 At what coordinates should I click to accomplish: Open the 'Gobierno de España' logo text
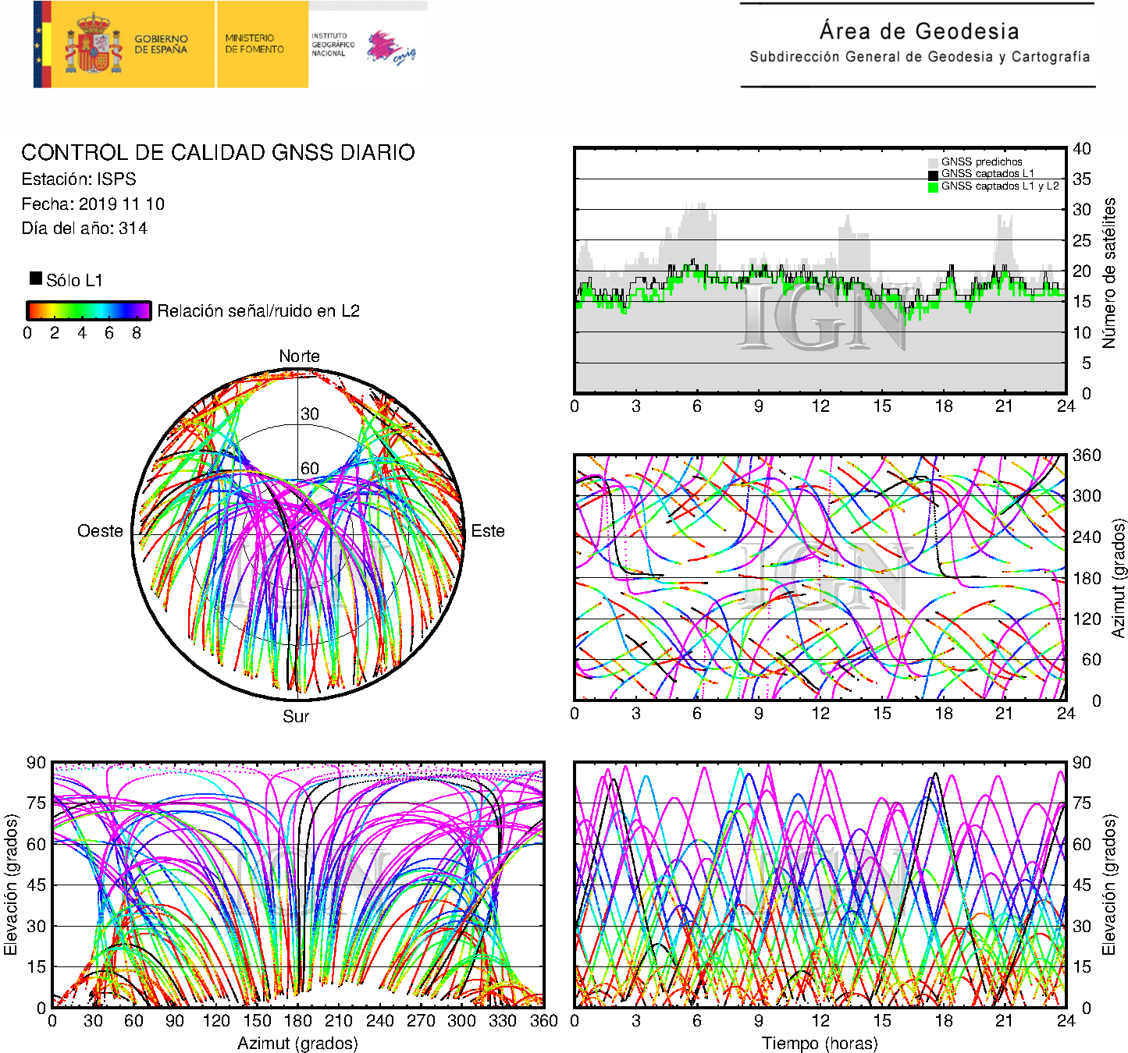161,44
